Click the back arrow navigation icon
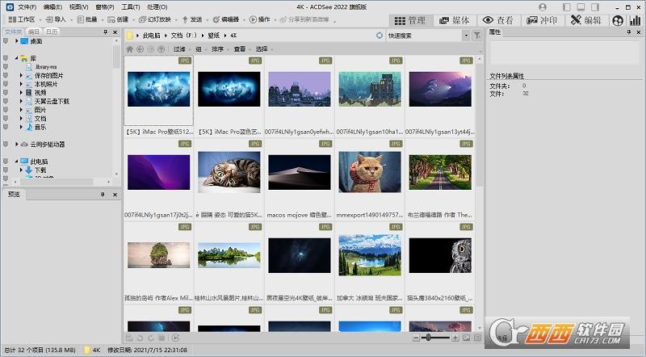The height and width of the screenshot is (357, 646). (140, 49)
